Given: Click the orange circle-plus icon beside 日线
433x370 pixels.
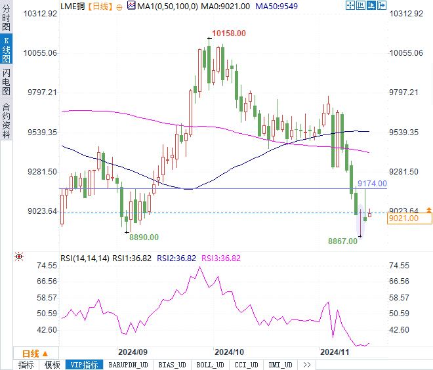Looking at the screenshot, I should click(x=119, y=7).
